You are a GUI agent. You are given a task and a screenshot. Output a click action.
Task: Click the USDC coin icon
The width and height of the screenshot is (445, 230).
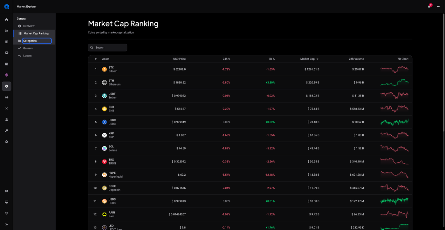[x=104, y=122]
